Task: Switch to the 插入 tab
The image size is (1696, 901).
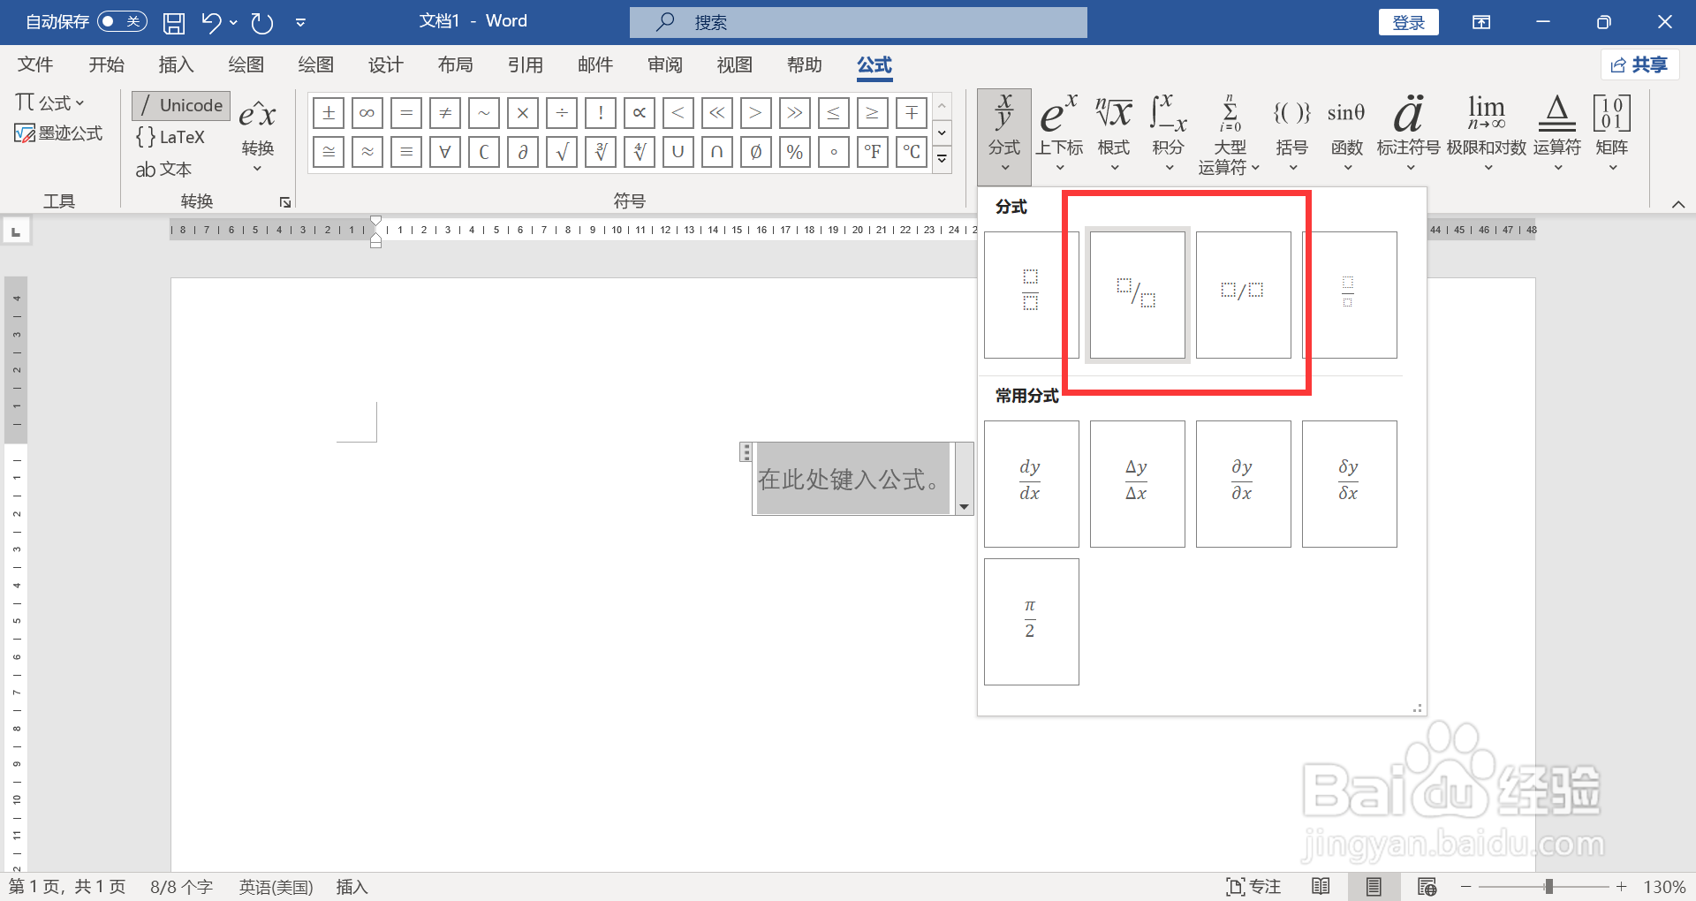Action: (x=176, y=64)
